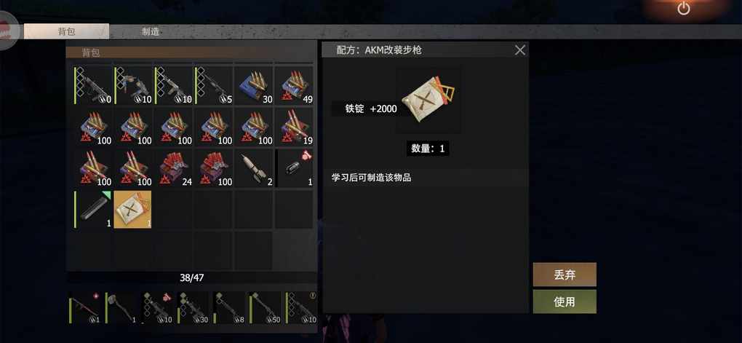This screenshot has height=343, width=742.
Task: Click the recipe blueprint preview image
Action: click(428, 100)
